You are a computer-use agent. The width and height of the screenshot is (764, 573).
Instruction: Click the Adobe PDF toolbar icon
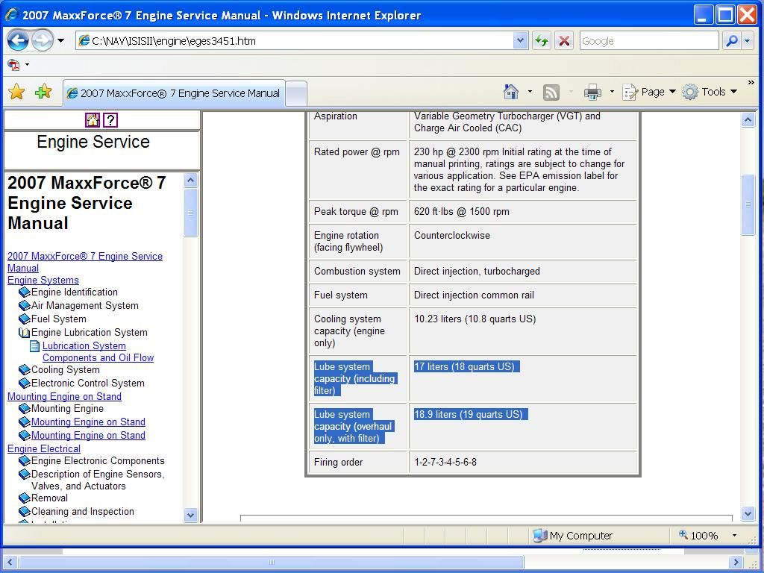pos(13,64)
